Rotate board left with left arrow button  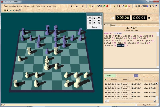tap(90, 20)
